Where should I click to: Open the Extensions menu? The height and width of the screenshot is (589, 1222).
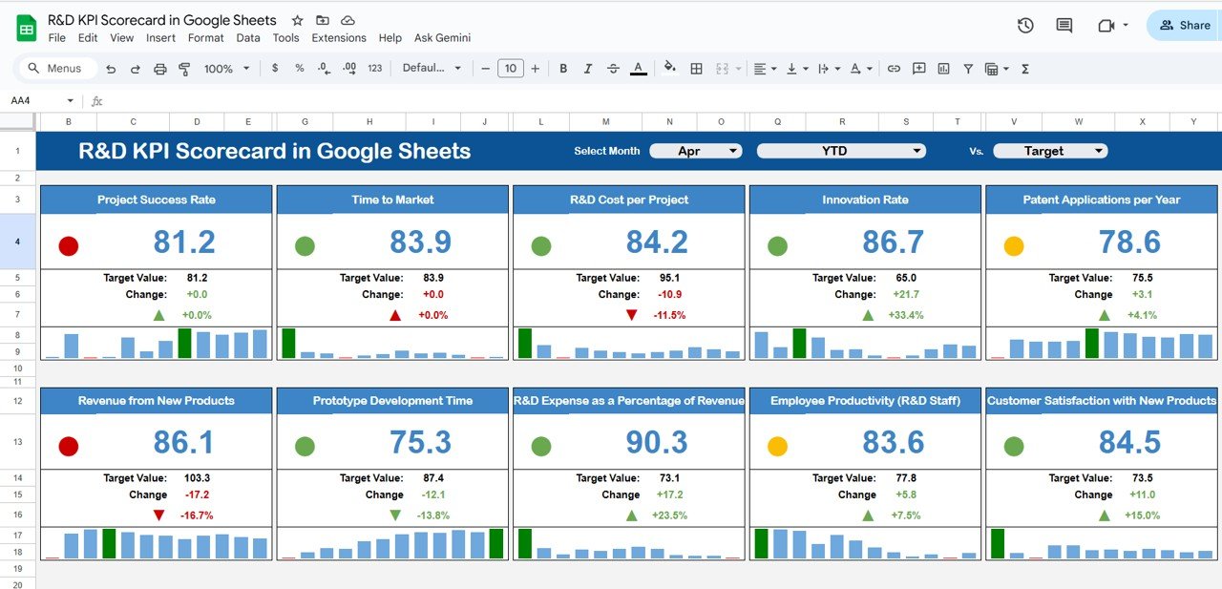pos(339,38)
